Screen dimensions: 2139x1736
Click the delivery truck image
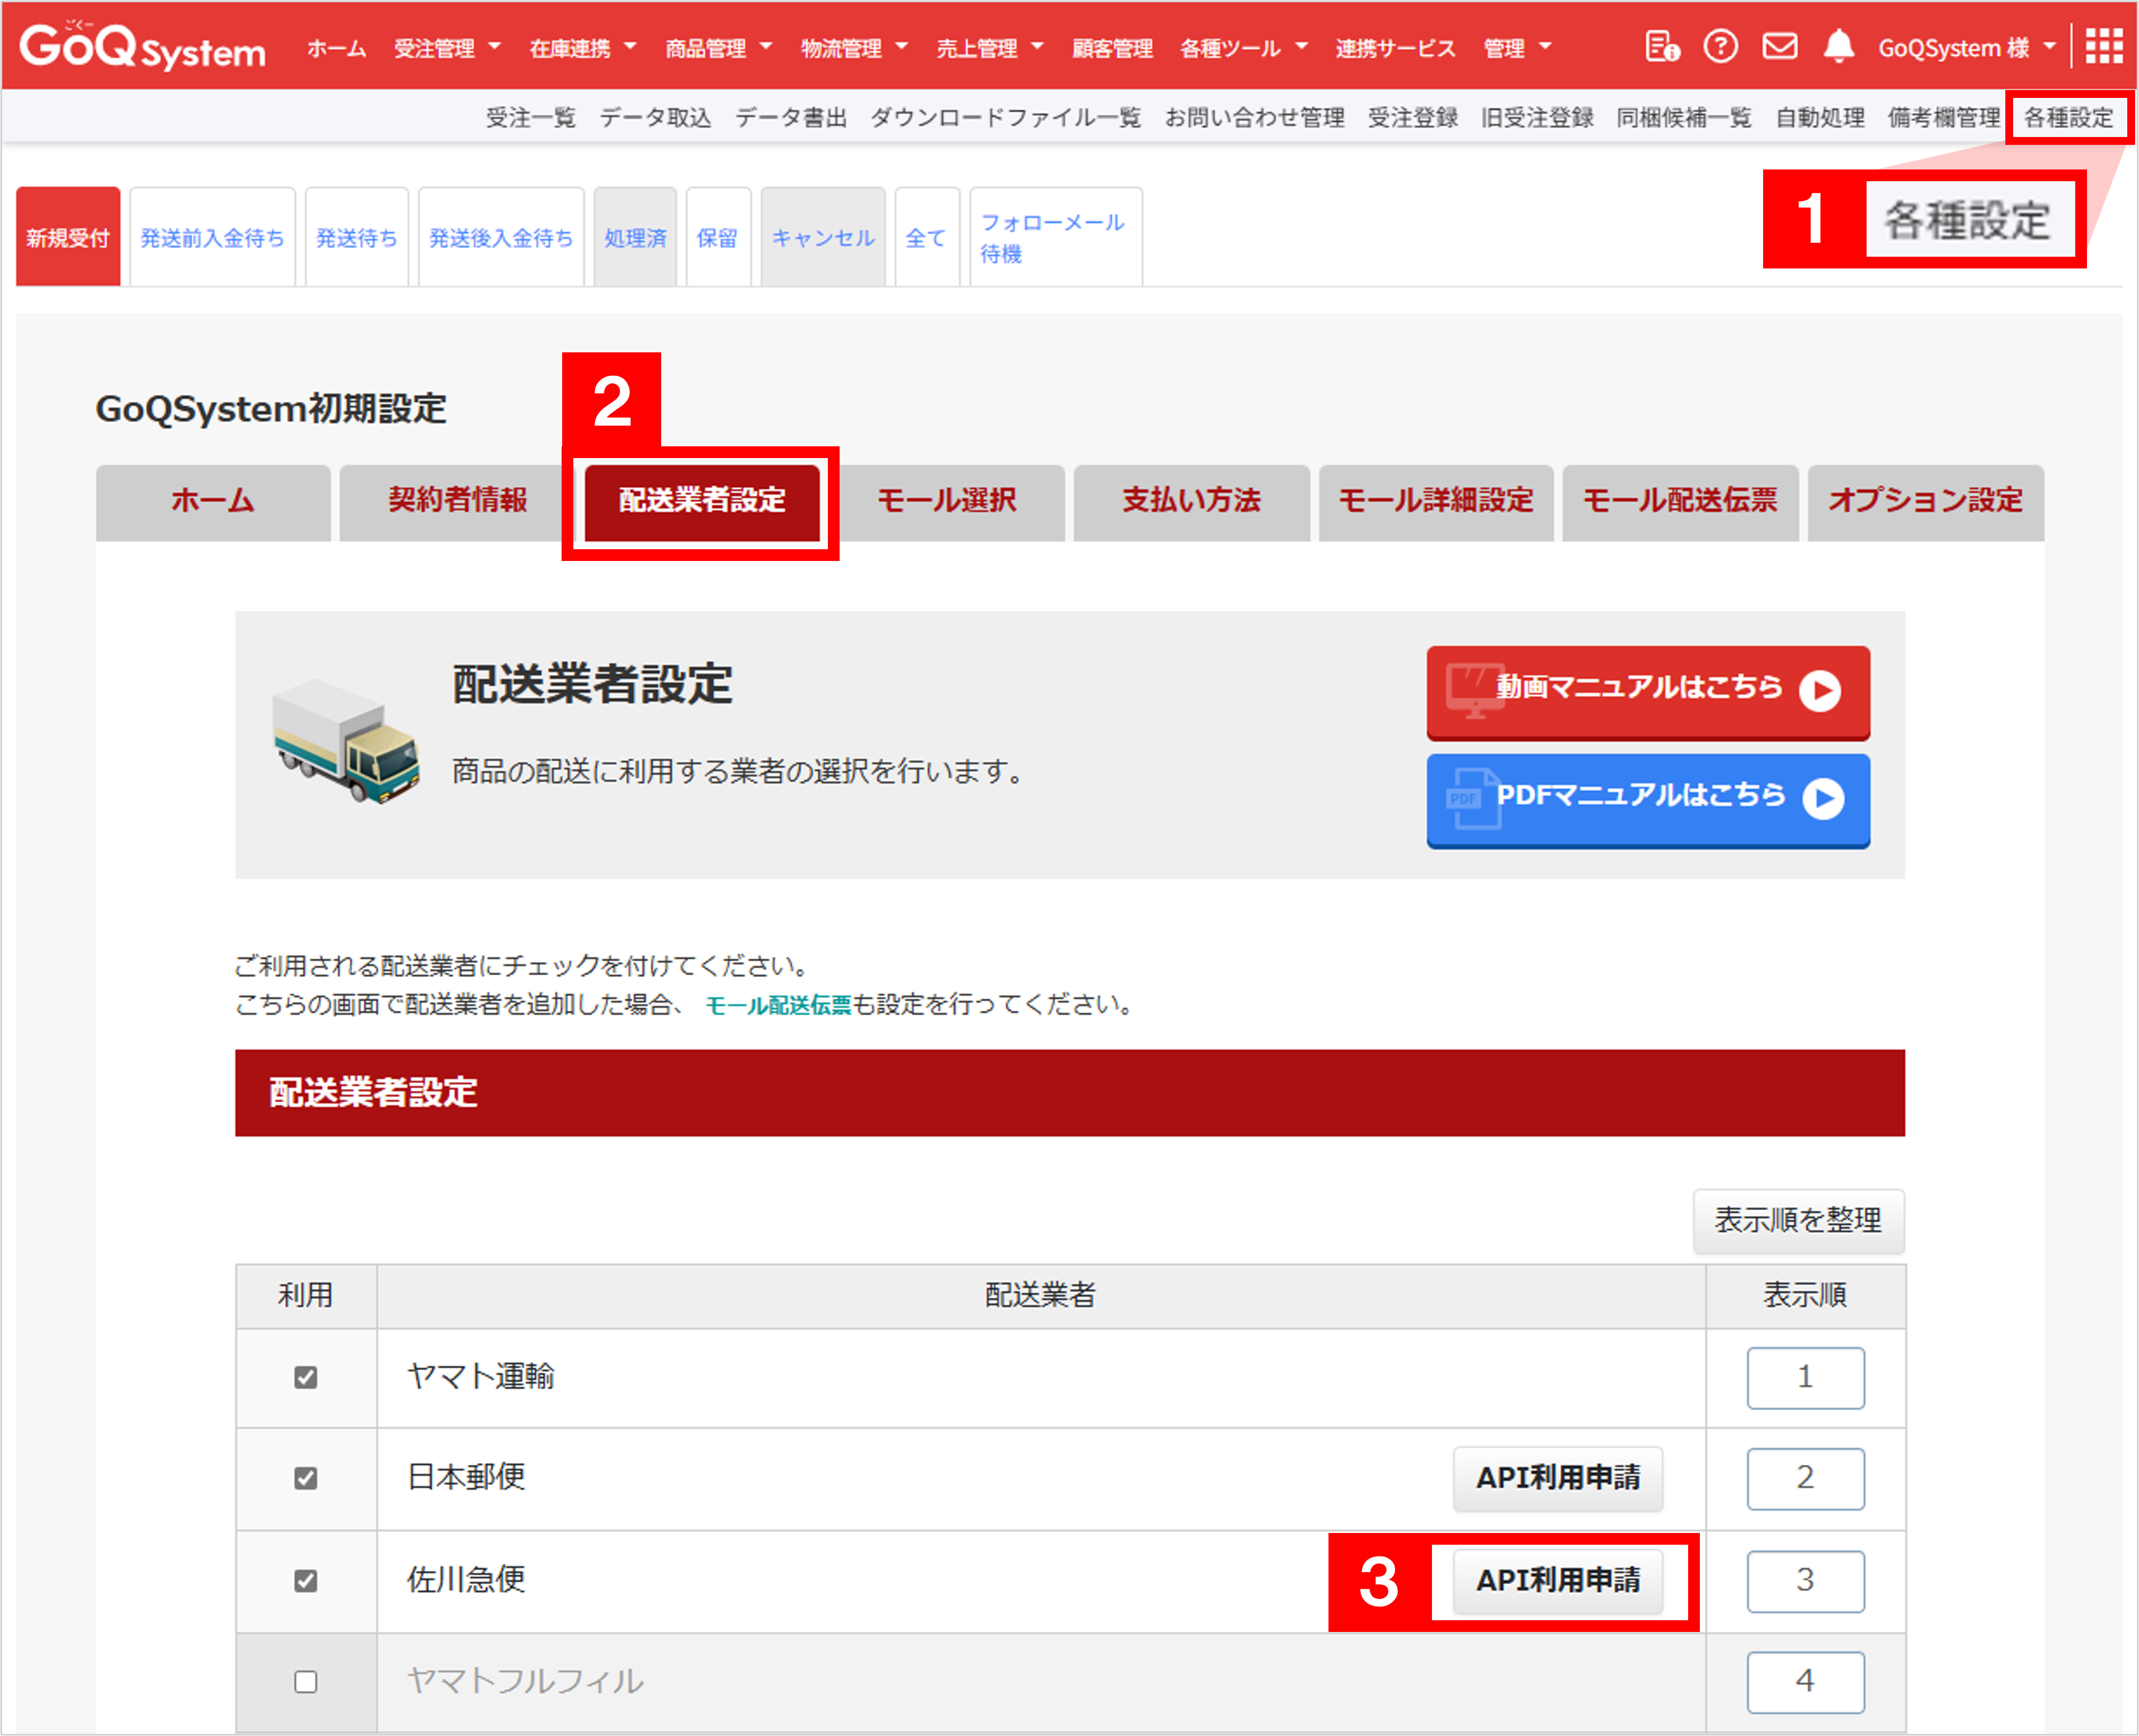346,741
